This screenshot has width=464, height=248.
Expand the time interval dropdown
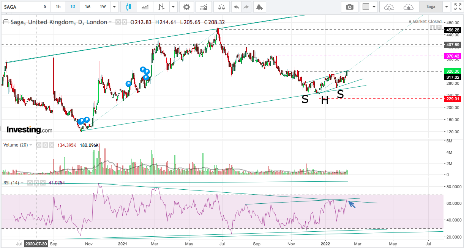(114, 7)
